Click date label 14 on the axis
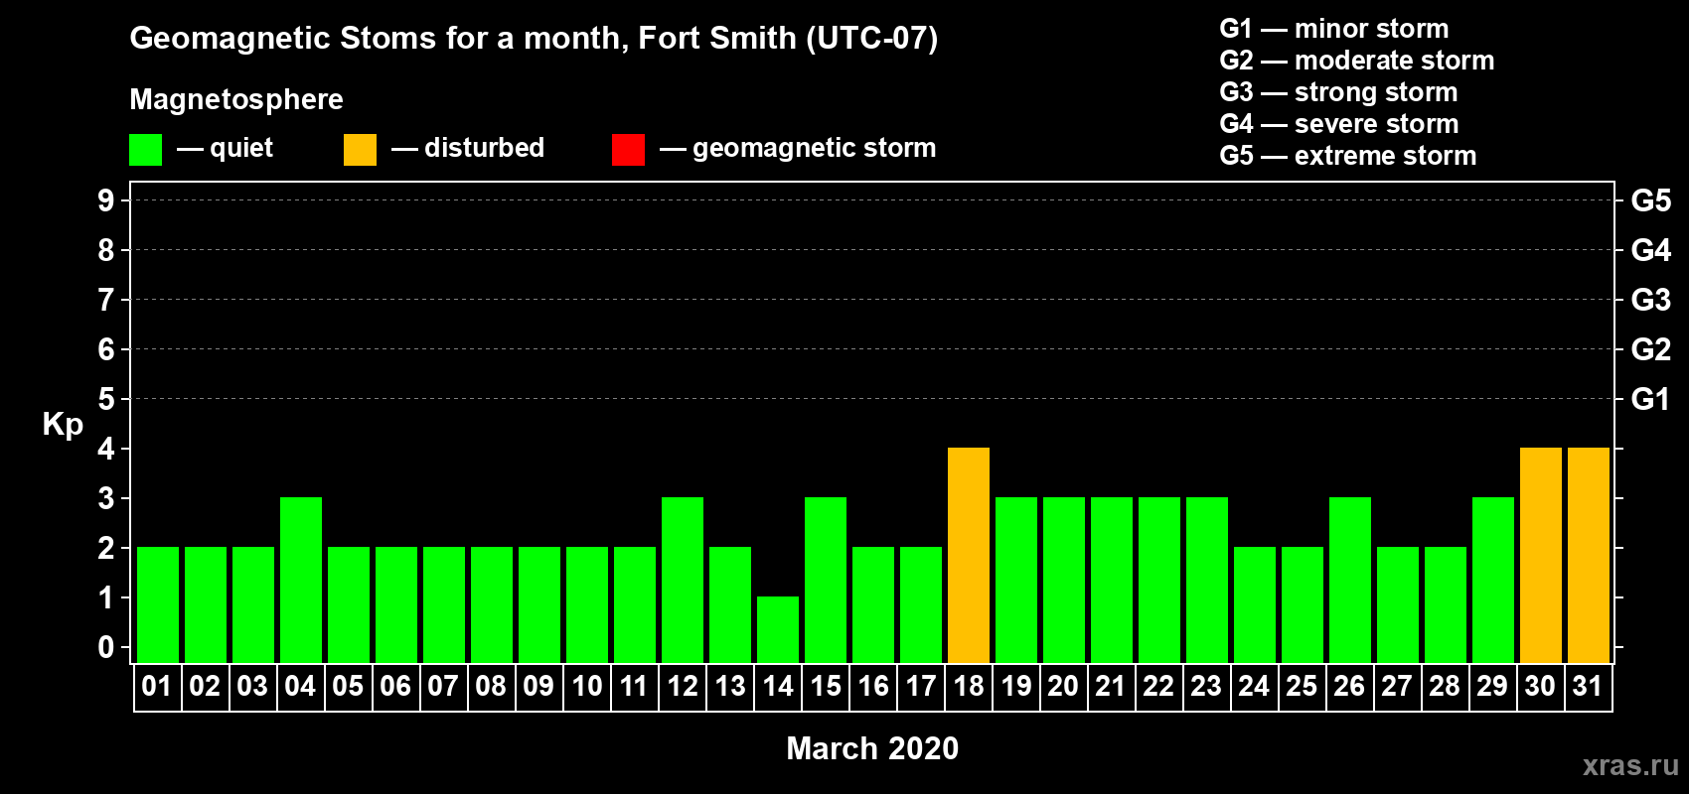The height and width of the screenshot is (794, 1689). click(x=778, y=687)
